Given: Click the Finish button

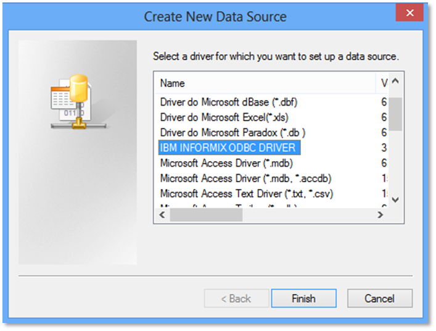Looking at the screenshot, I should [303, 298].
